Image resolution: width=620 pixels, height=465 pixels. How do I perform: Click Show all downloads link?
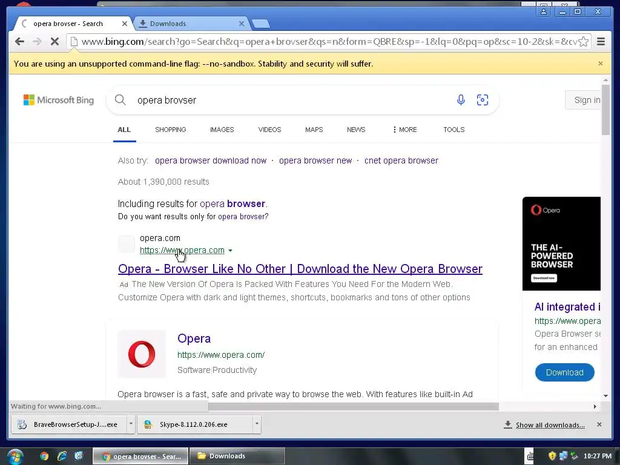[x=550, y=425]
